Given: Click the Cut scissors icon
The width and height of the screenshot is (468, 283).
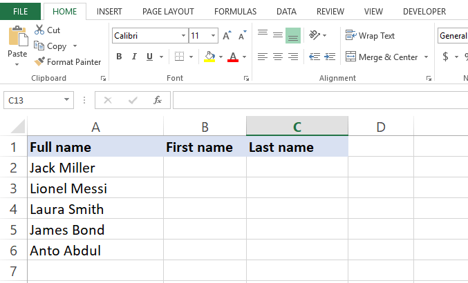Looking at the screenshot, I should [39, 30].
